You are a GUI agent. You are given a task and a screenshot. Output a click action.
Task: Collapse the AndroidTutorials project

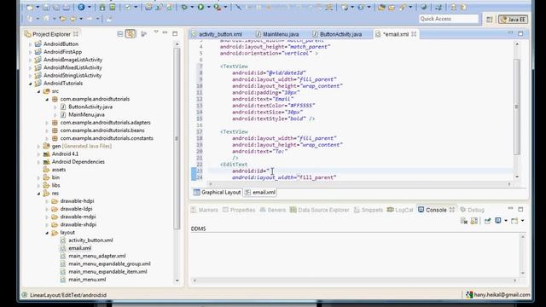31,84
